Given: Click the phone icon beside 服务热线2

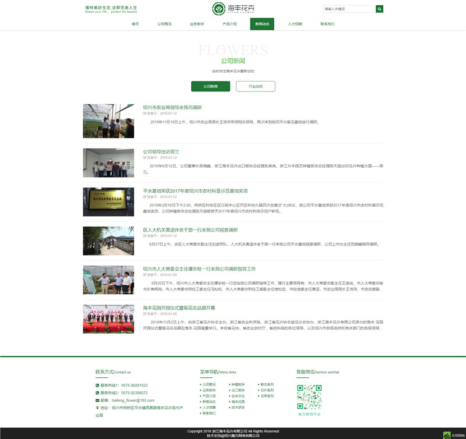Looking at the screenshot, I should 97,393.
